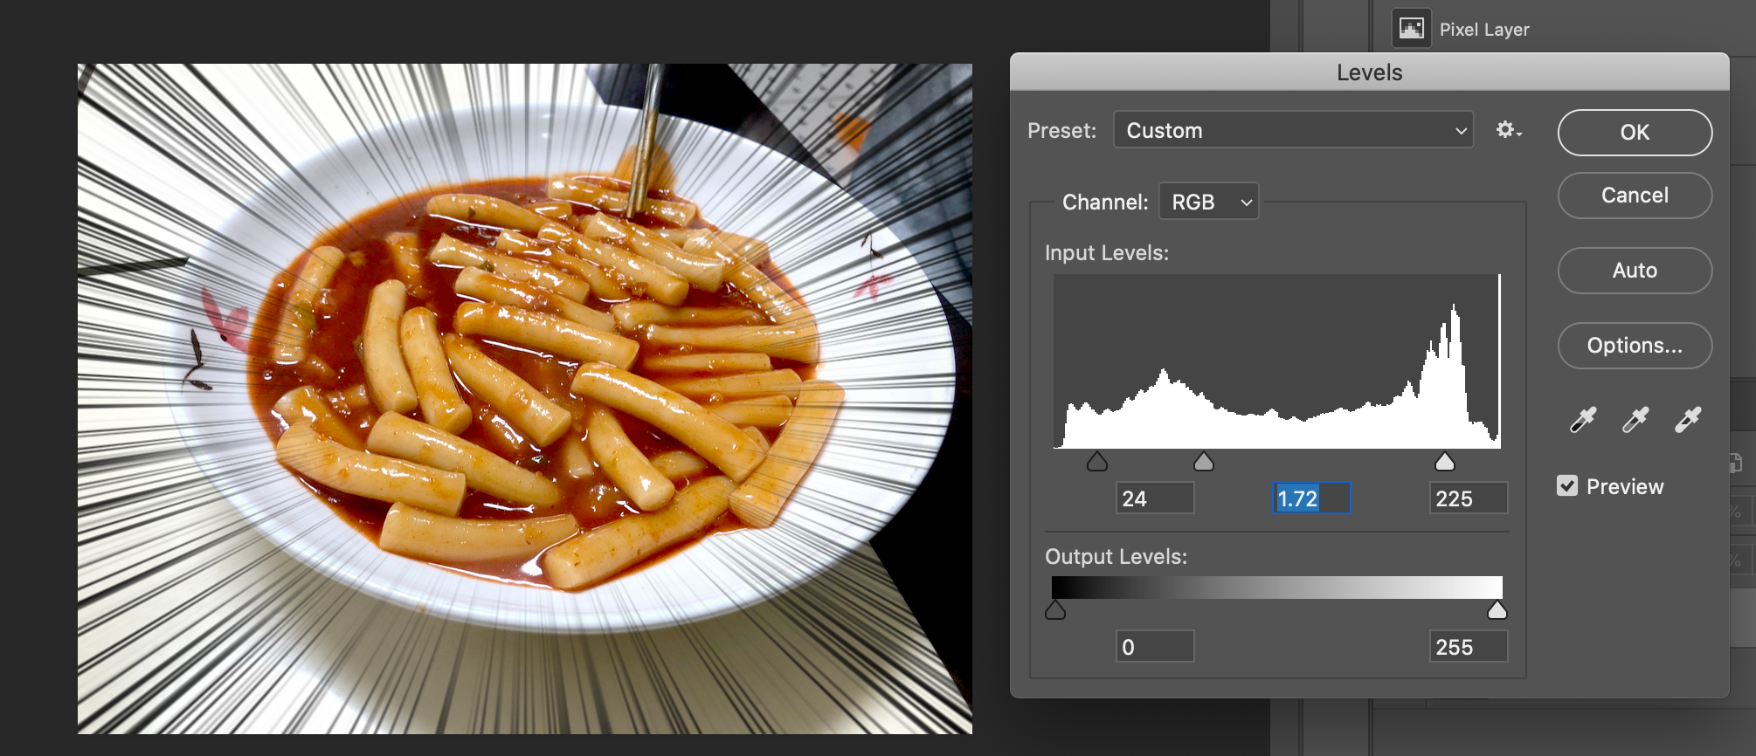Screen dimensions: 1756x756
Task: Click the Pixel Layer label
Action: (x=1484, y=30)
